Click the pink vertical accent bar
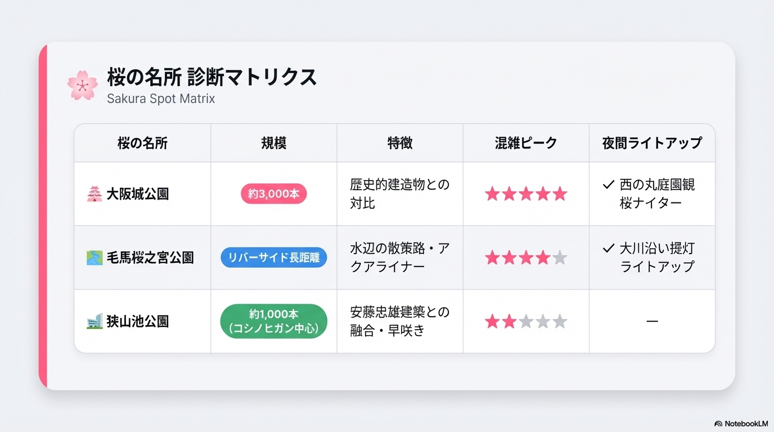The image size is (774, 432). pyautogui.click(x=43, y=216)
